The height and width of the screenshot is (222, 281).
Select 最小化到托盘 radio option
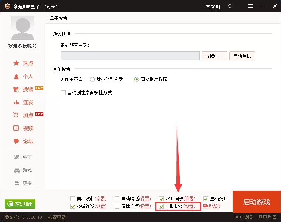(x=92, y=79)
